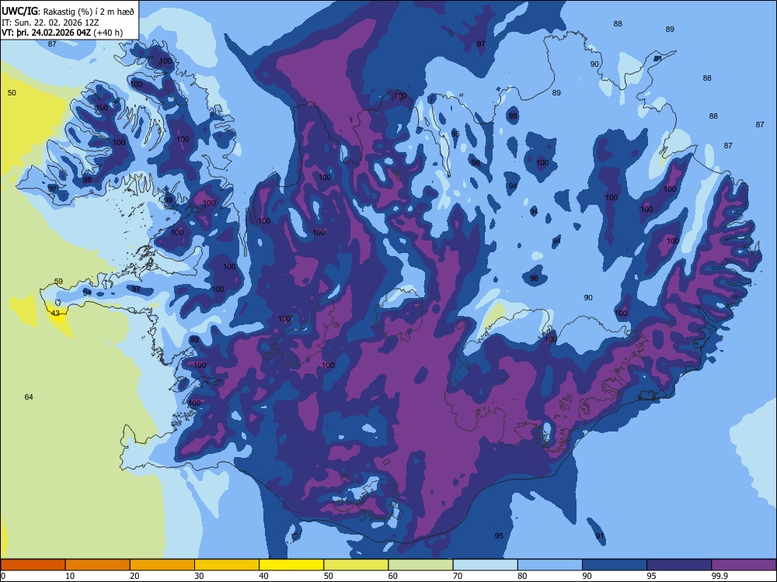Pick the amber 30–40 legend swatch

[x=227, y=565]
